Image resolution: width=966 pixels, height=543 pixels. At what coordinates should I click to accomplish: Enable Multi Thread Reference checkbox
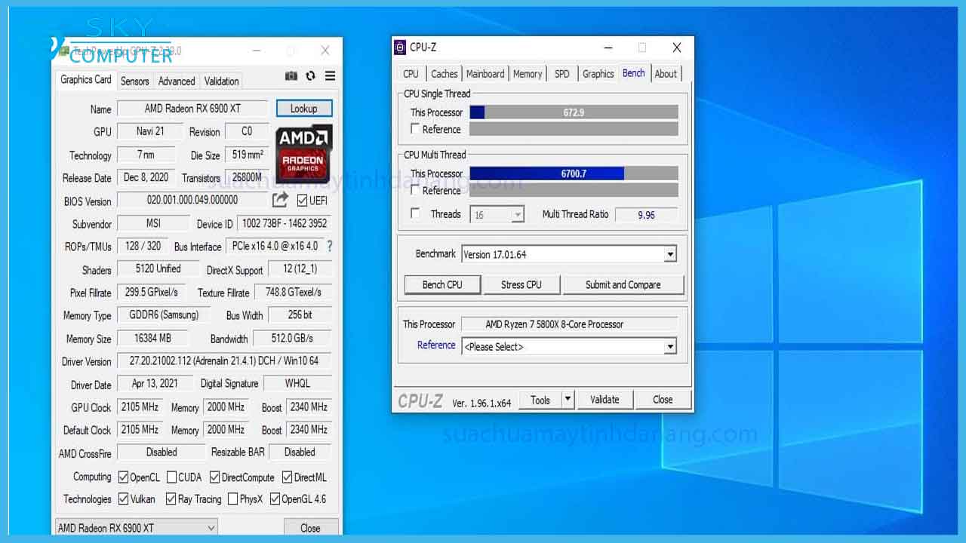pyautogui.click(x=415, y=190)
